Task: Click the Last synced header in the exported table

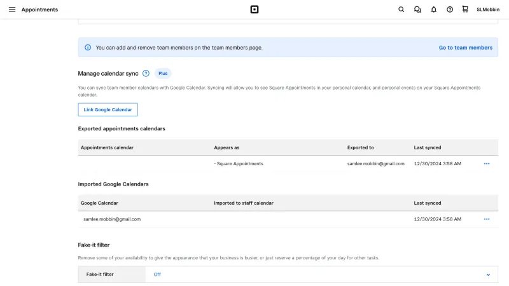Action: click(427, 147)
